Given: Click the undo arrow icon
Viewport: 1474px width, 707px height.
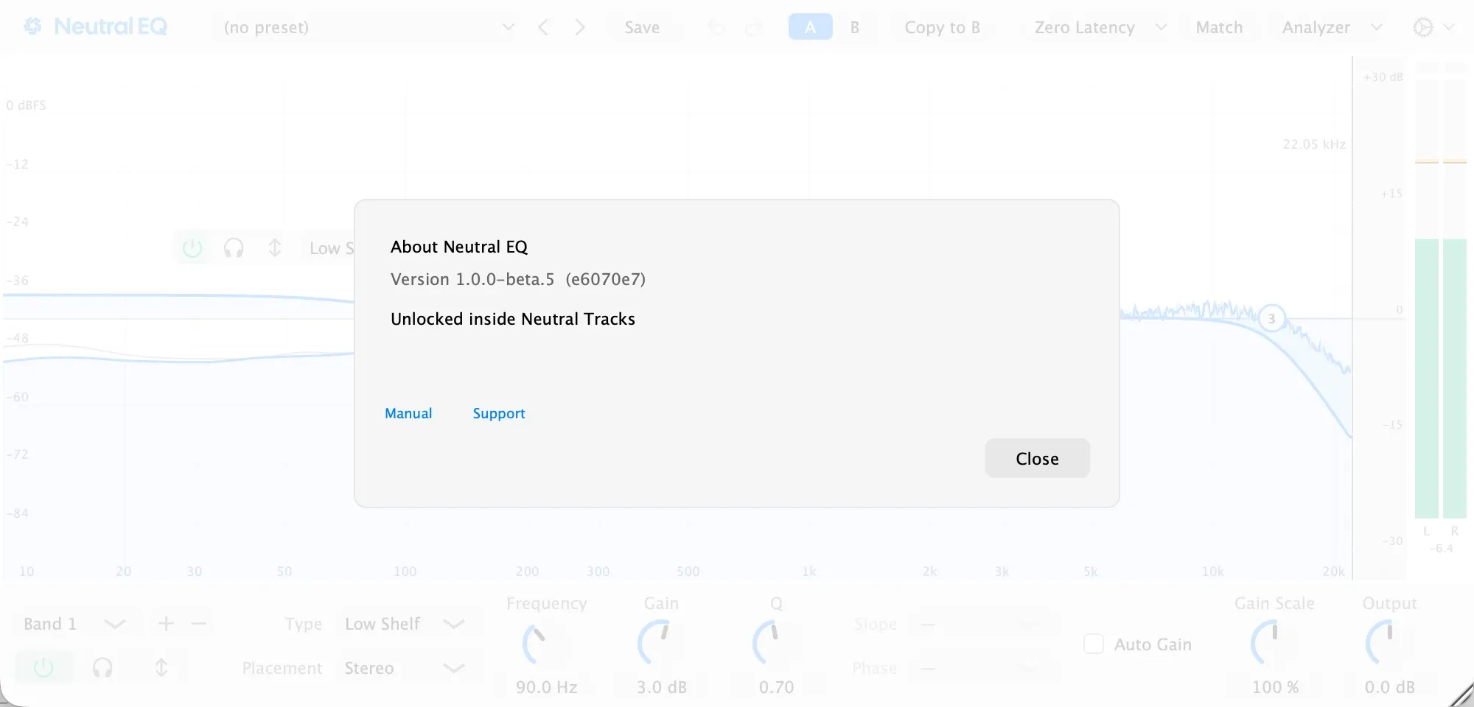Looking at the screenshot, I should point(716,28).
